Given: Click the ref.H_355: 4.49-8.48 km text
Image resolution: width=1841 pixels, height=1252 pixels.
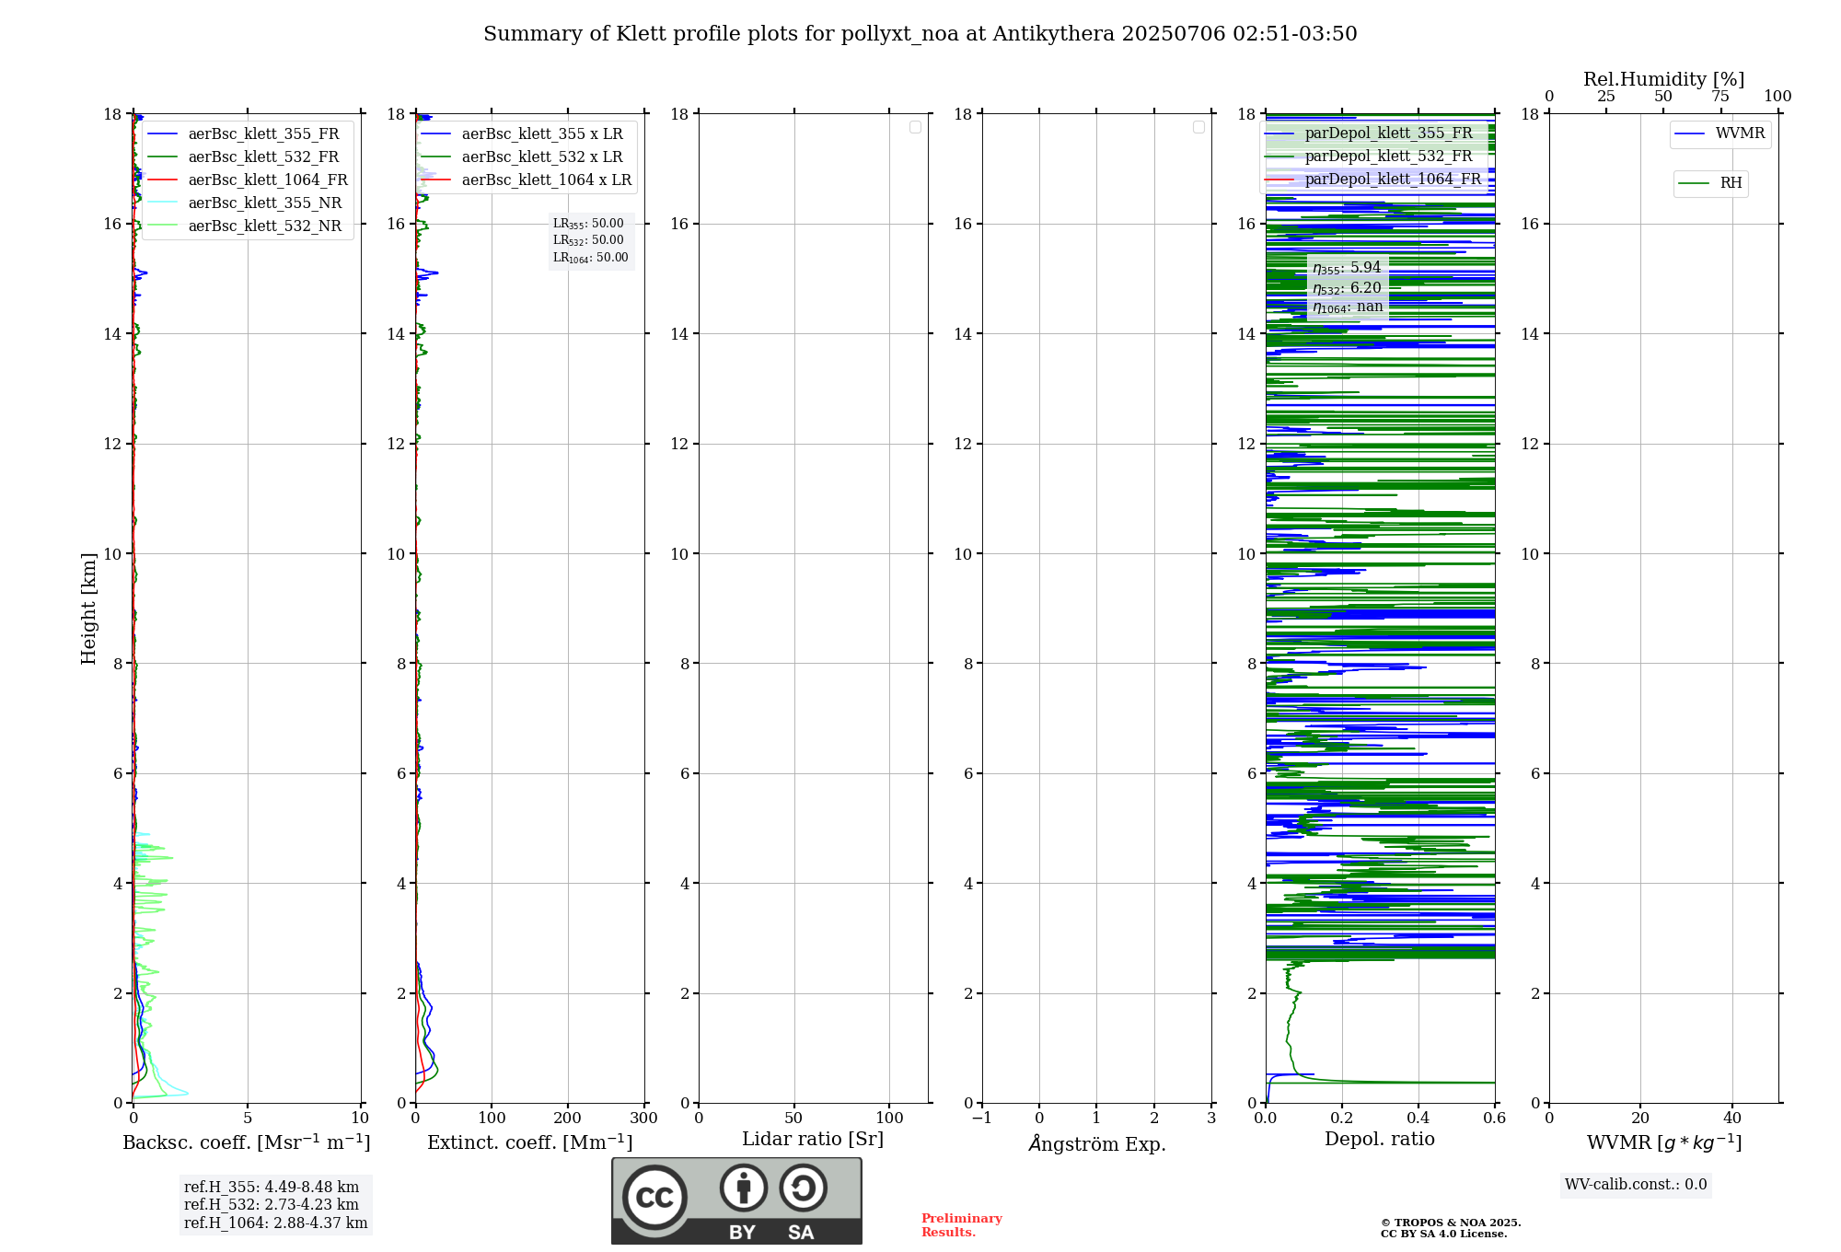Looking at the screenshot, I should pos(272,1188).
